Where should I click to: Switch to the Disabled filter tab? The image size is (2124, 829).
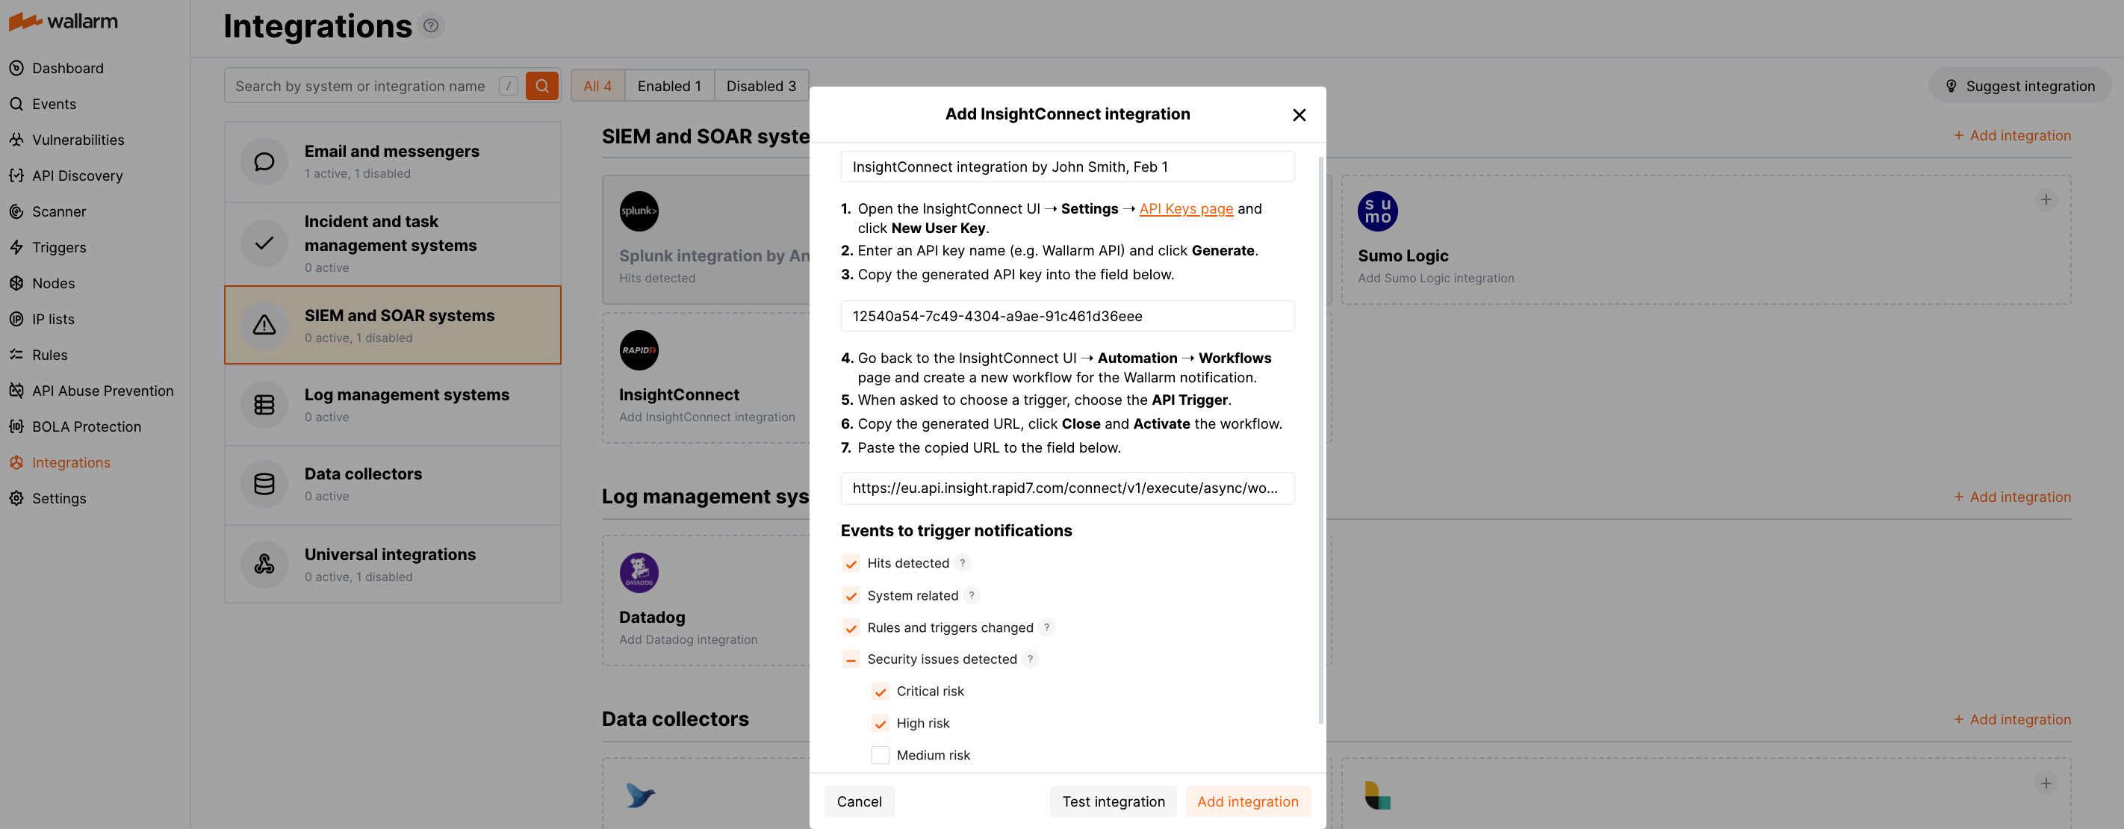760,85
